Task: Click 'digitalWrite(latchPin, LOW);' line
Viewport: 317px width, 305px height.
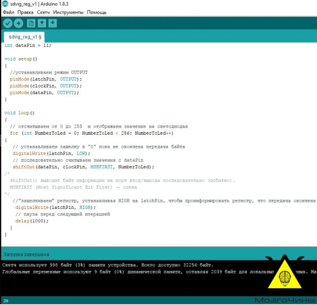Action: [51, 154]
